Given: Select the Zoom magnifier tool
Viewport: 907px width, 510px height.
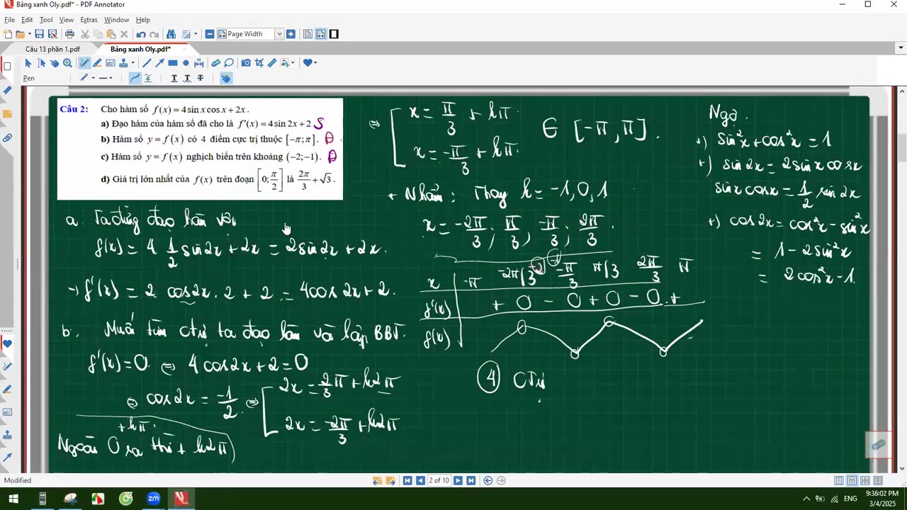Looking at the screenshot, I should pyautogui.click(x=67, y=63).
